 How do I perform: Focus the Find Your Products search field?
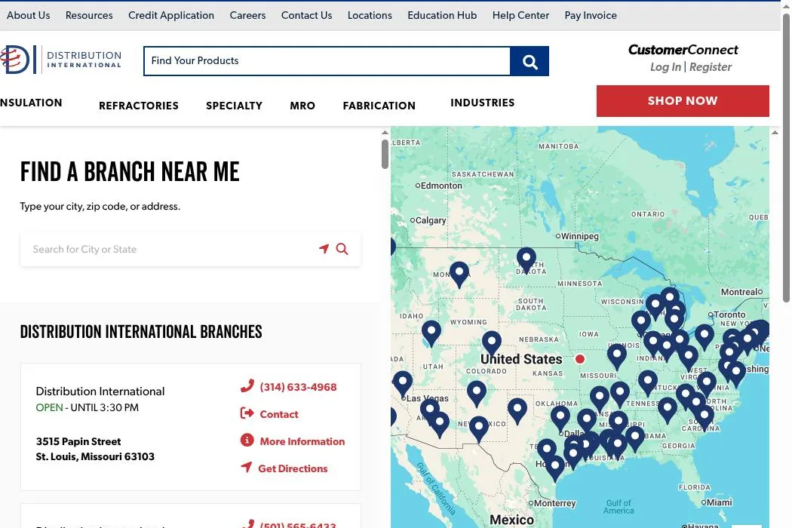click(327, 61)
